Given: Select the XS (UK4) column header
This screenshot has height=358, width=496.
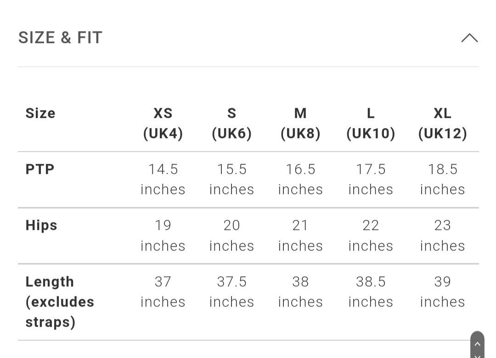Looking at the screenshot, I should pos(163,123).
